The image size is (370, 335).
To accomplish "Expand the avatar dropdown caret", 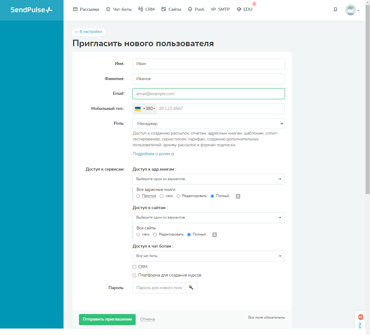I will pos(358,11).
